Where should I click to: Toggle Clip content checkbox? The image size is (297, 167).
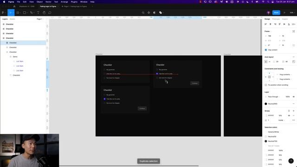[266, 50]
